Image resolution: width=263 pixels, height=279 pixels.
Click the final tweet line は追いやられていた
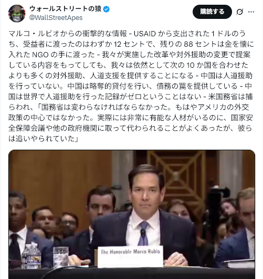coord(44,139)
